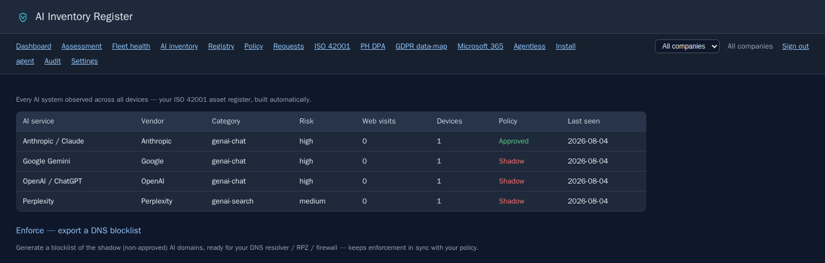
Task: Open the Audit page
Action: point(53,61)
